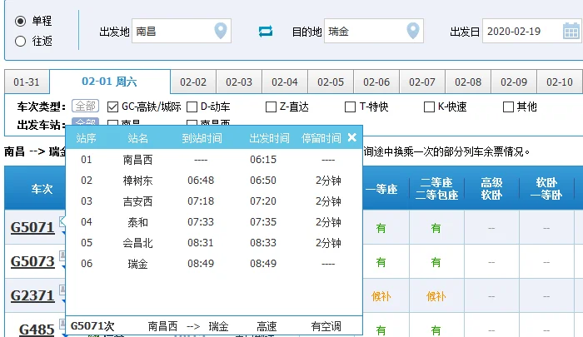Image resolution: width=583 pixels, height=337 pixels.
Task: Click 06:15 departure time of 南昌西
Action: coord(263,160)
